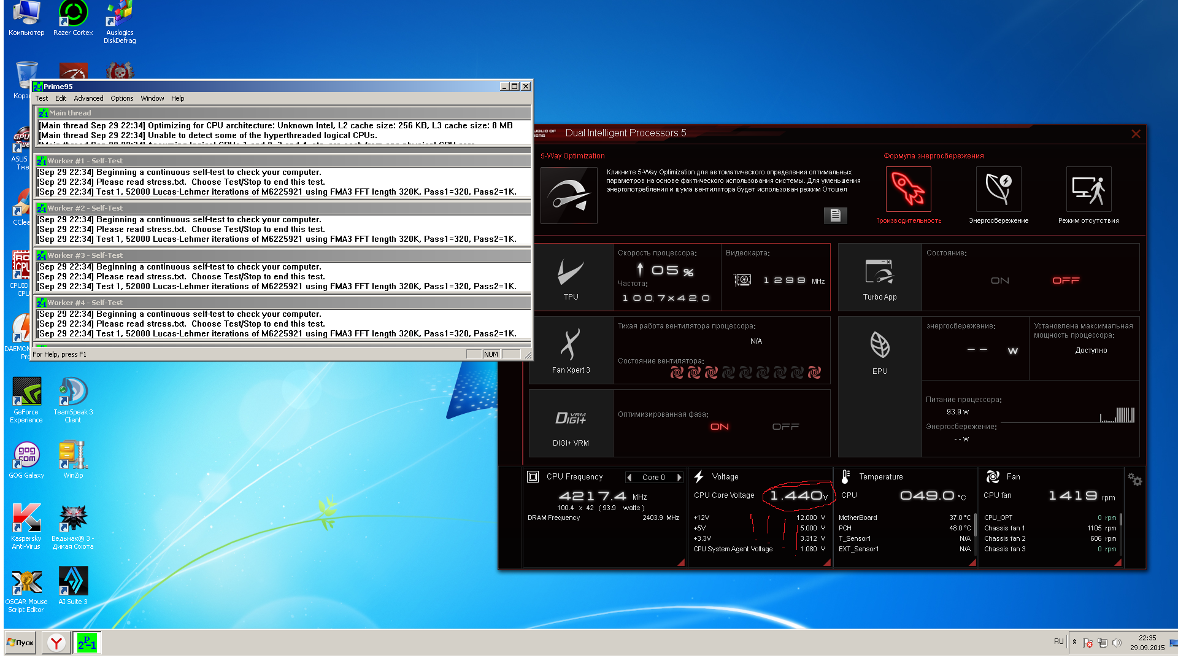Set optimized phase to OFF

pyautogui.click(x=785, y=427)
